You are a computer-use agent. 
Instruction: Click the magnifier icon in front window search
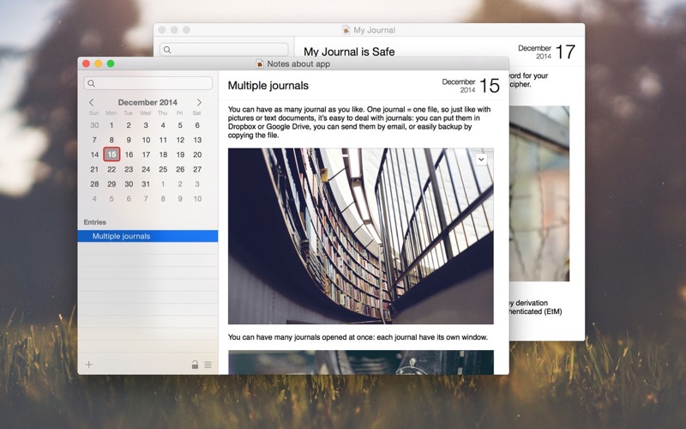click(91, 83)
